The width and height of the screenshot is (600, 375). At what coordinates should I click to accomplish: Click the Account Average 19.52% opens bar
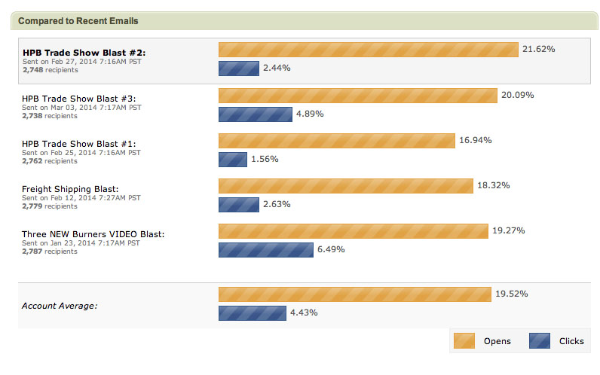pyautogui.click(x=354, y=294)
